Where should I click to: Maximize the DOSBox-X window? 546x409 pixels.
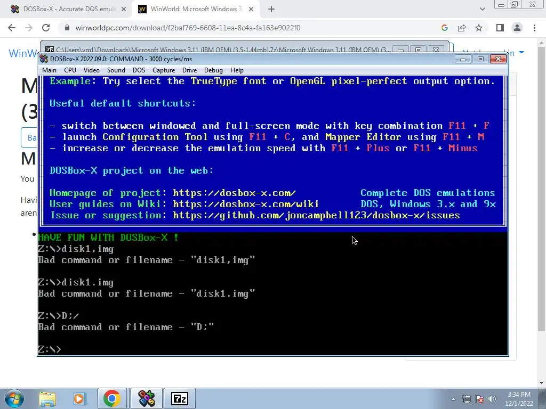pyautogui.click(x=480, y=59)
